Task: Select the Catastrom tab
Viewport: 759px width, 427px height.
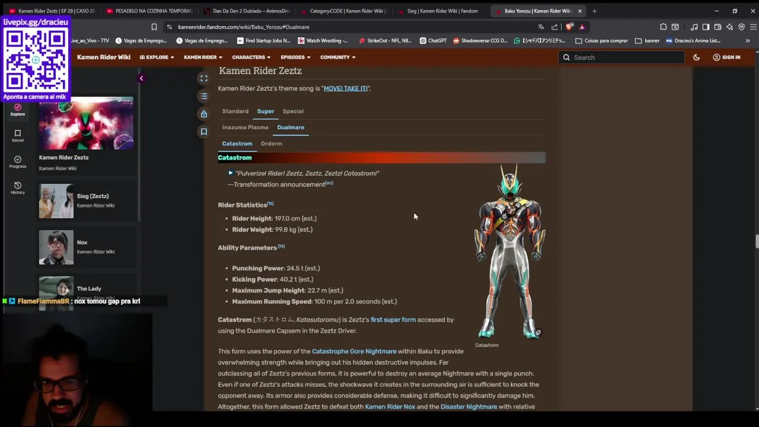Action: 237,144
